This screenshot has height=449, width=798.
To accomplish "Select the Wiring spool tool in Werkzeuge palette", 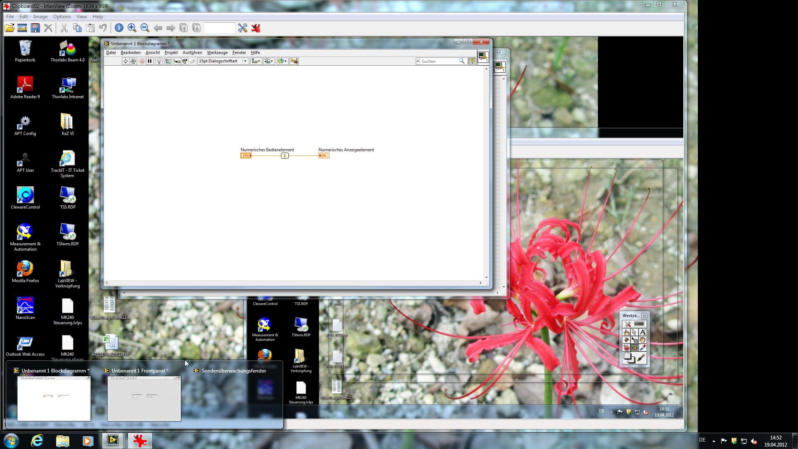I will pos(626,340).
